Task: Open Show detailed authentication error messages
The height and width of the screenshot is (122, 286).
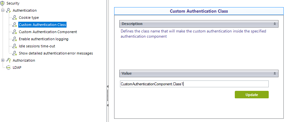Action: point(56,53)
